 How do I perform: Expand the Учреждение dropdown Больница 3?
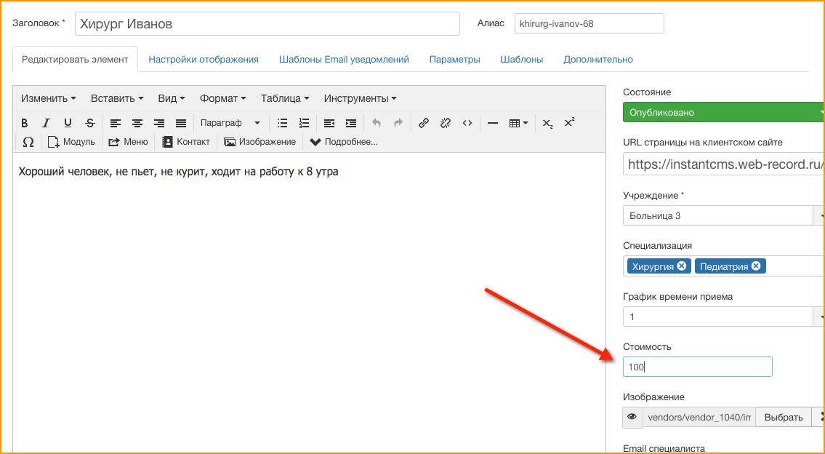point(819,215)
